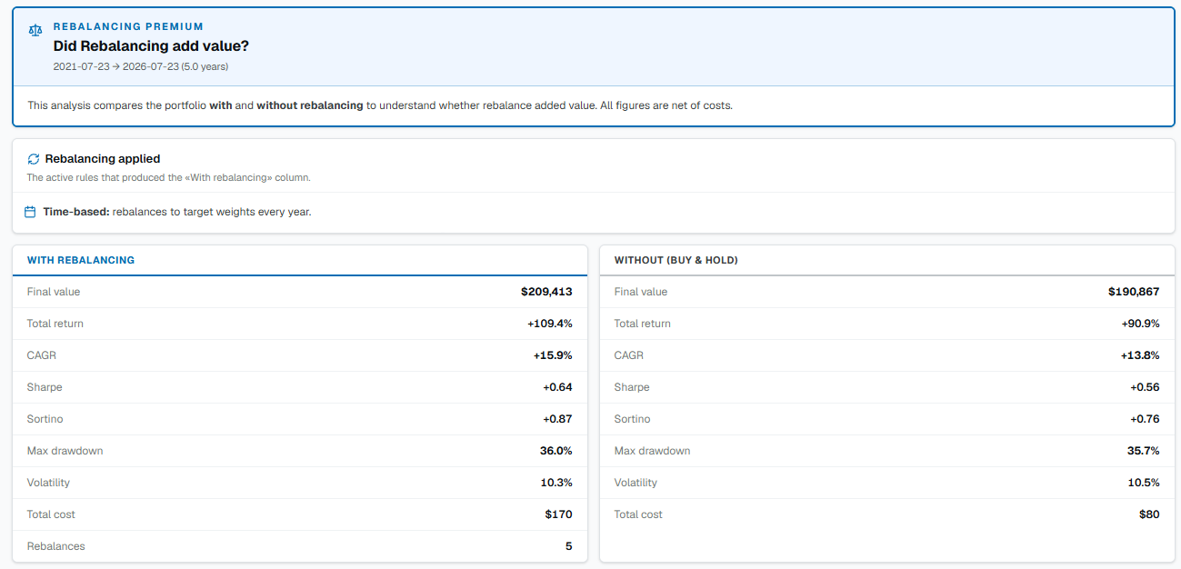Click the $80 total cost in Buy & Hold

tap(1149, 514)
